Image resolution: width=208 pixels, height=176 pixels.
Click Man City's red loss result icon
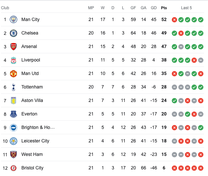tap(174, 20)
